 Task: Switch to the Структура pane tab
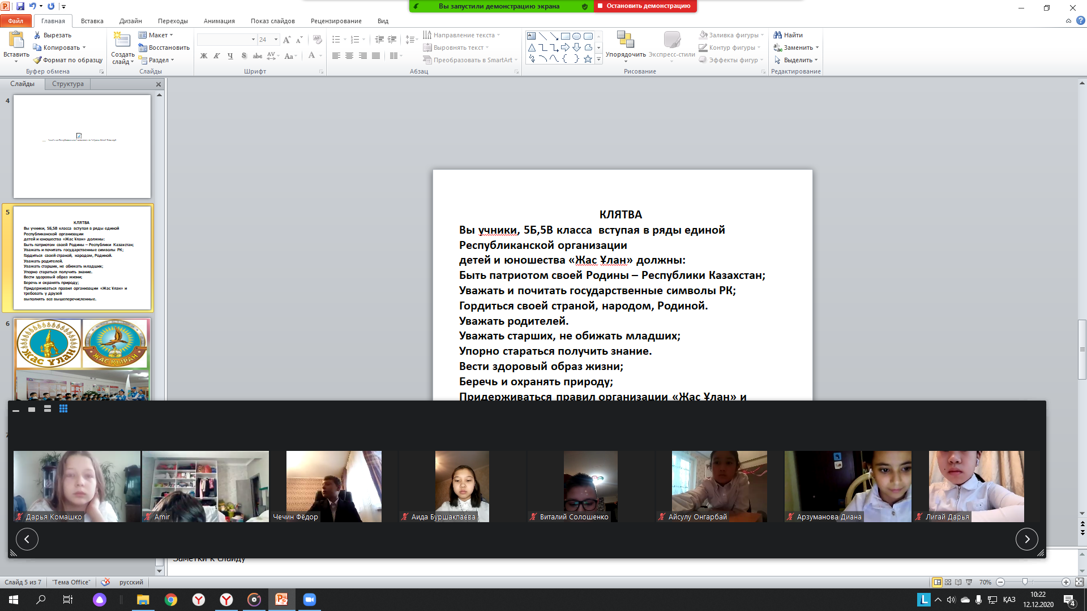(68, 84)
